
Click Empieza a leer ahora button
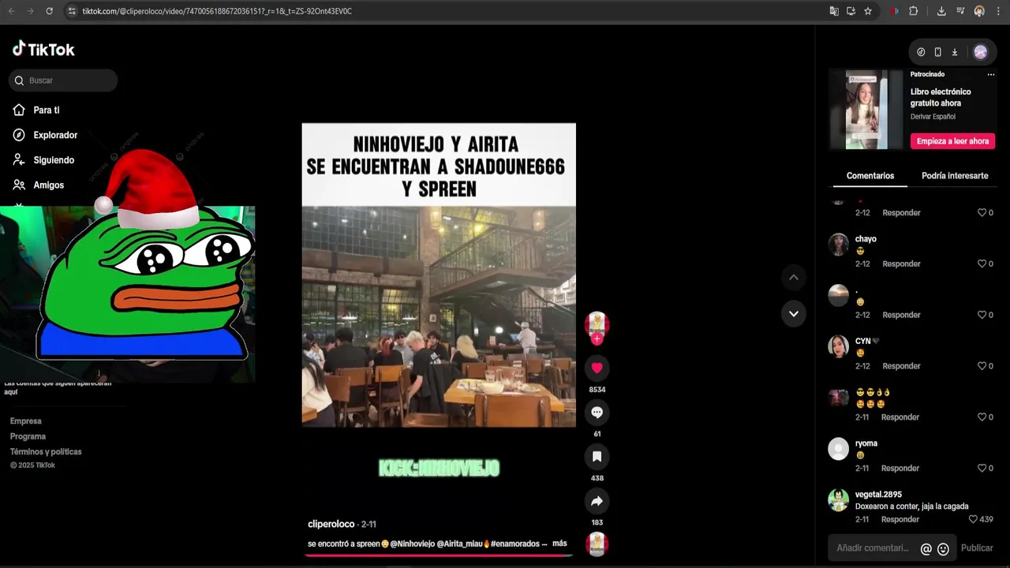pyautogui.click(x=952, y=141)
